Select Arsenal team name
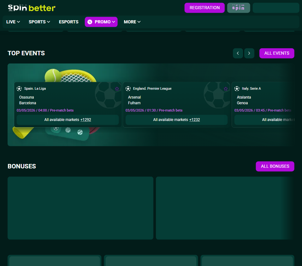Image resolution: width=302 pixels, height=266 pixels. (134, 97)
